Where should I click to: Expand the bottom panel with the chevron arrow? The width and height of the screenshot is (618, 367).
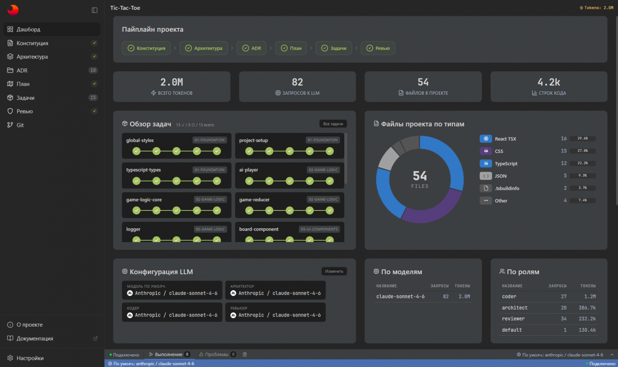point(612,355)
